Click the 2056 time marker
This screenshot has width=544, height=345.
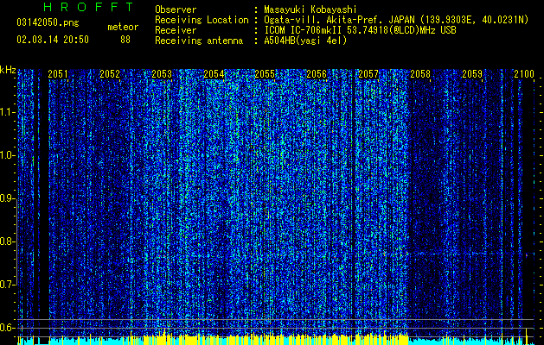pyautogui.click(x=317, y=74)
